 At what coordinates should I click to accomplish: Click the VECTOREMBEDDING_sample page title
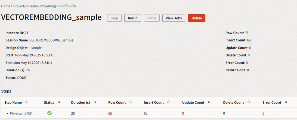[51, 17]
